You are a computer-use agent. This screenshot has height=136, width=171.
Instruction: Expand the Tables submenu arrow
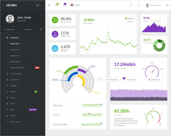39,98
